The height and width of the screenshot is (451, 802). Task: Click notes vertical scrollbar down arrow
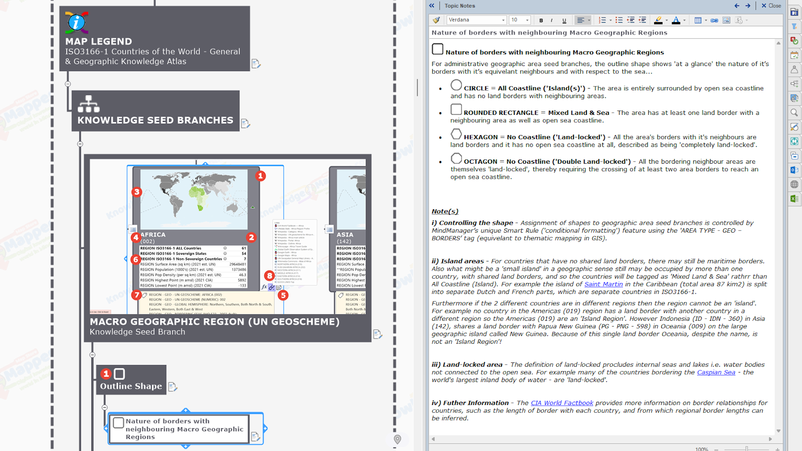tap(779, 431)
